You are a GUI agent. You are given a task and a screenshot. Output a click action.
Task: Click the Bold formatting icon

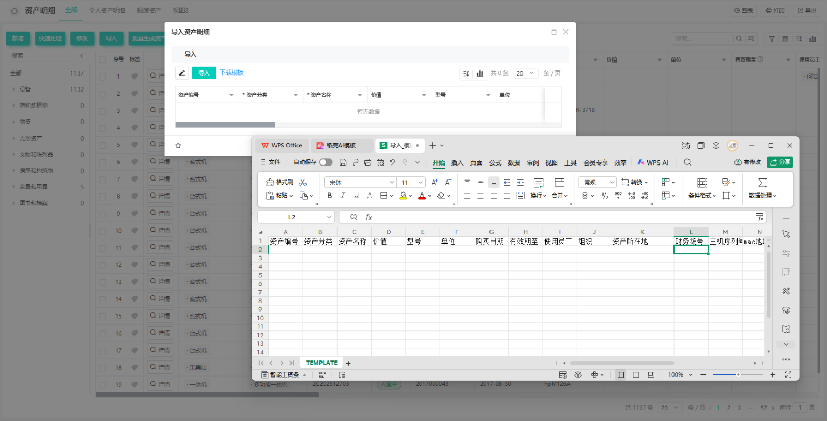pyautogui.click(x=330, y=196)
